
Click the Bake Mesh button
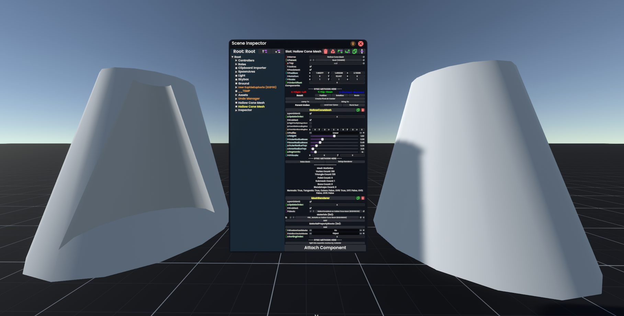305,162
